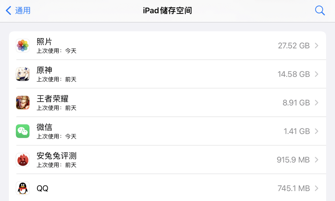The image size is (335, 201).
Task: Tap the QQ penguin icon
Action: point(23,188)
